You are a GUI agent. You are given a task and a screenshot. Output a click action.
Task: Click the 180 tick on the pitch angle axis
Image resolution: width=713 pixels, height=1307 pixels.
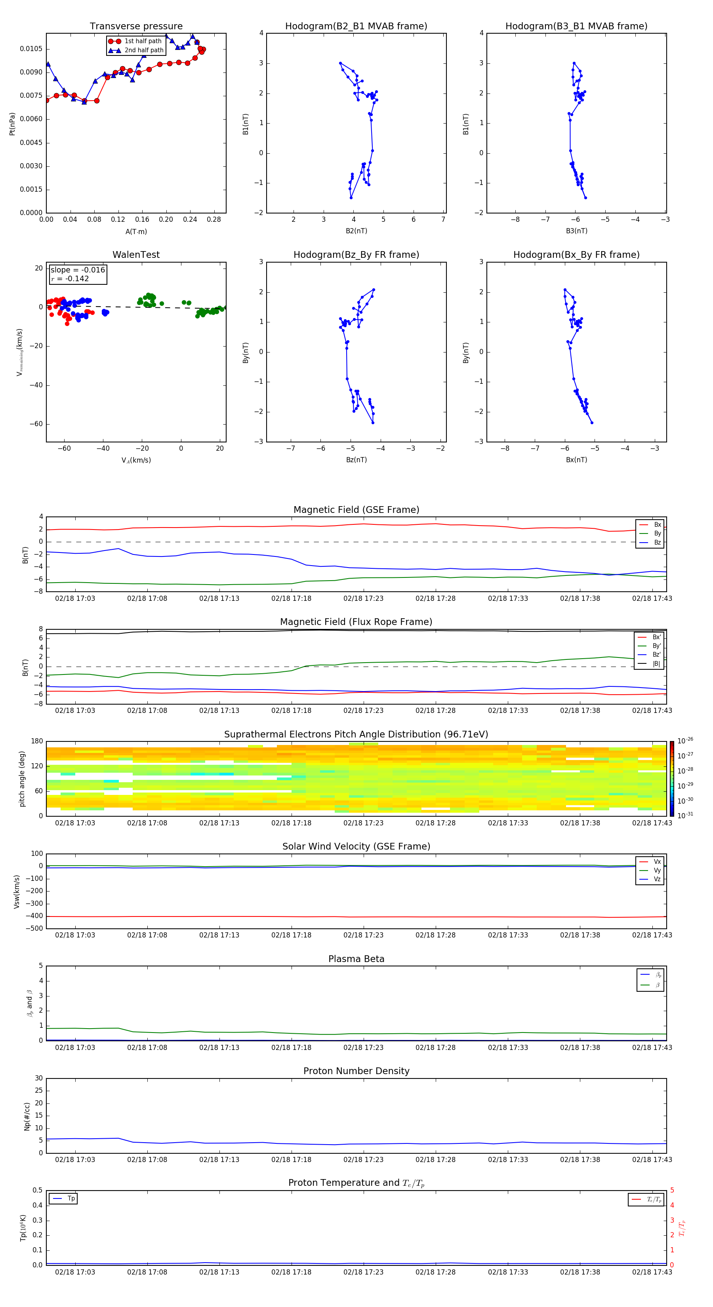pos(37,741)
